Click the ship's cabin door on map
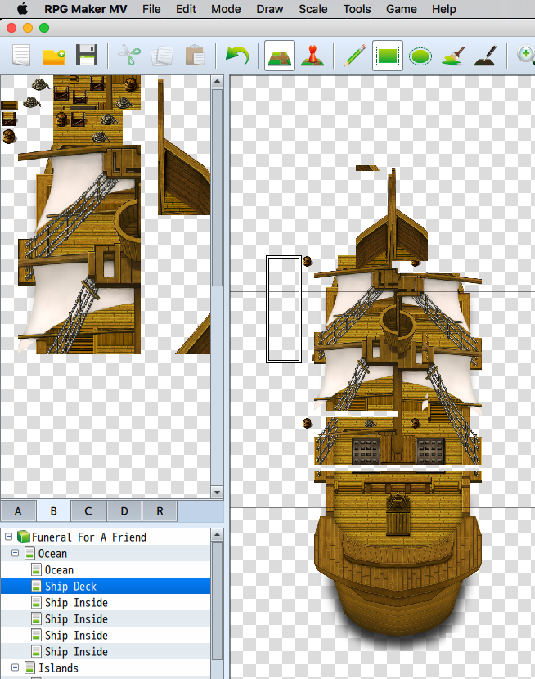535x679 pixels. point(398,515)
